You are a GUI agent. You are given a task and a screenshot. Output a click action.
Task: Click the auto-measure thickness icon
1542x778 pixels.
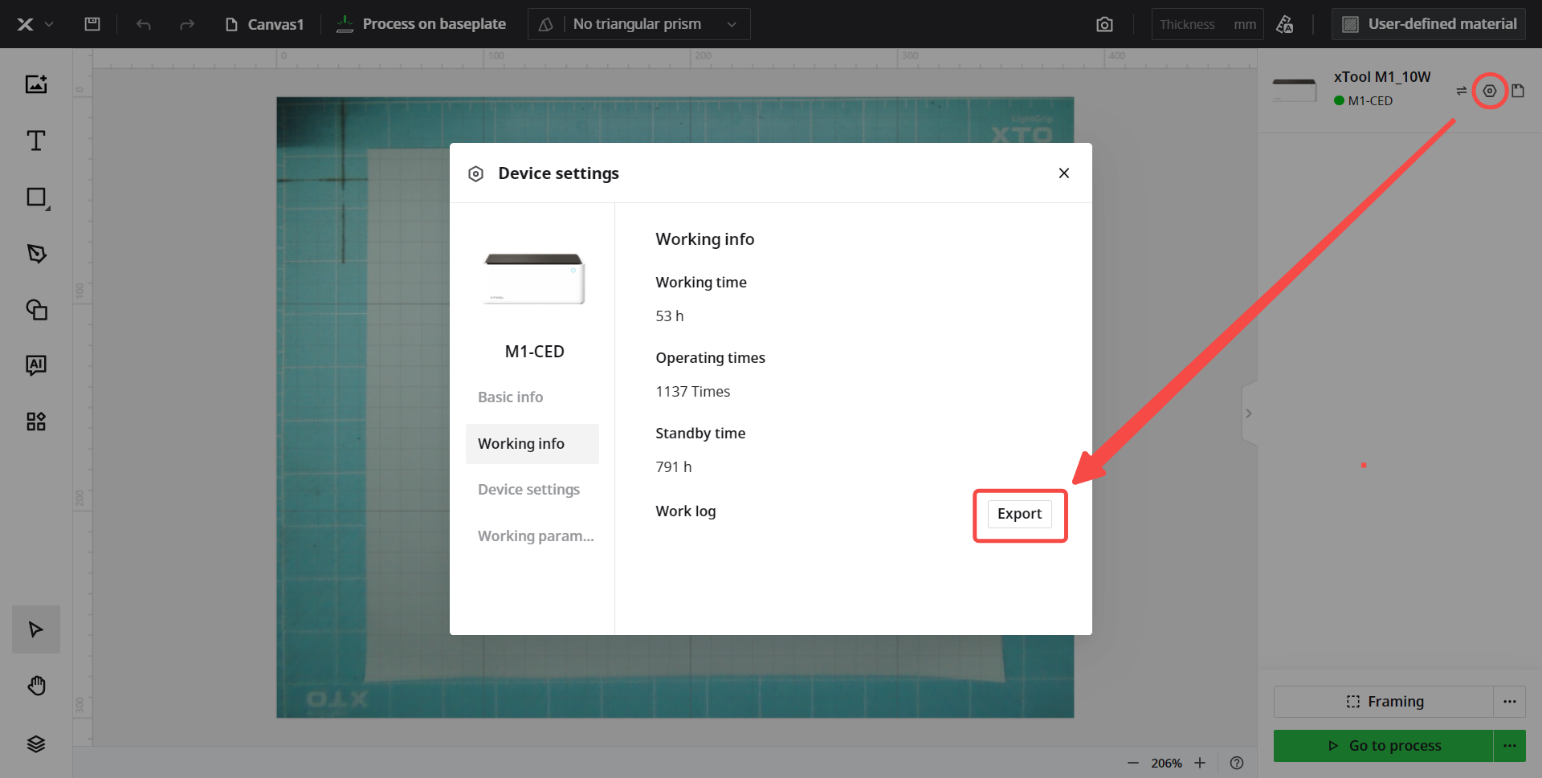(x=1285, y=24)
